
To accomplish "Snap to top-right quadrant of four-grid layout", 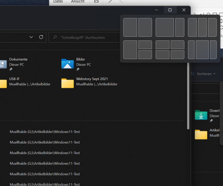I will click(177, 45).
